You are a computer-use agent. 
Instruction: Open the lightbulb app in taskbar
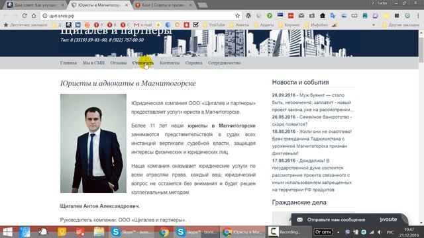click(x=62, y=232)
